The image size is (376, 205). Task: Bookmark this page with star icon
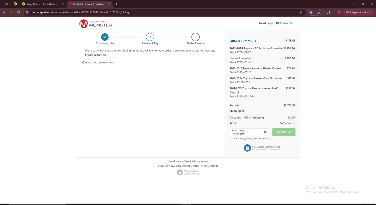pos(301,12)
